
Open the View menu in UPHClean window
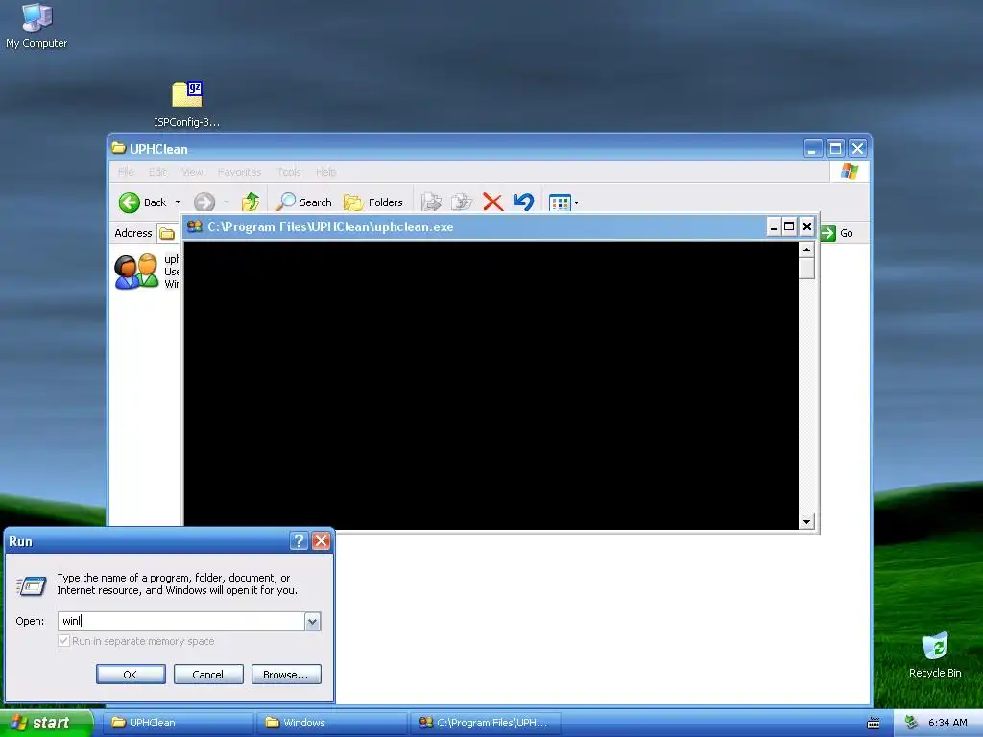(x=192, y=172)
